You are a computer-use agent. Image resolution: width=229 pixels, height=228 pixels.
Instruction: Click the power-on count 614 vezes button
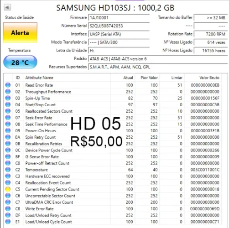(x=211, y=42)
